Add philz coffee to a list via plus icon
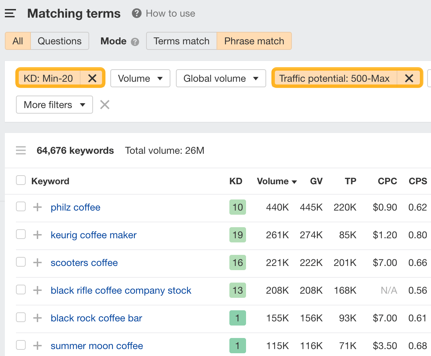The width and height of the screenshot is (431, 356). coord(37,206)
